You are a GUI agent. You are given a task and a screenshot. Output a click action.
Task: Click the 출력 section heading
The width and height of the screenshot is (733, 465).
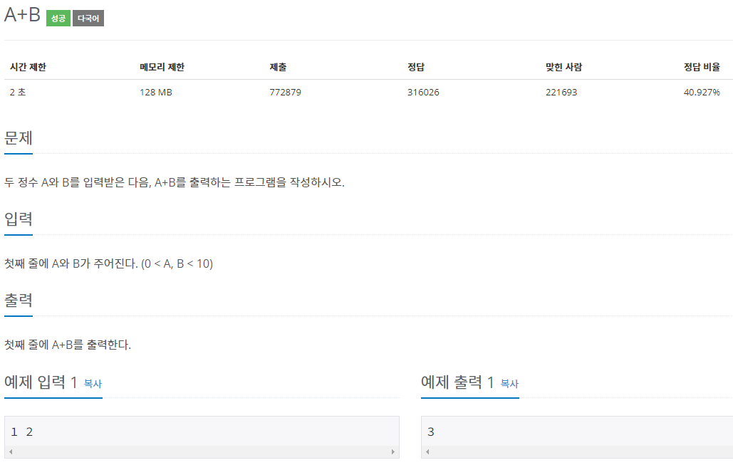pos(19,300)
